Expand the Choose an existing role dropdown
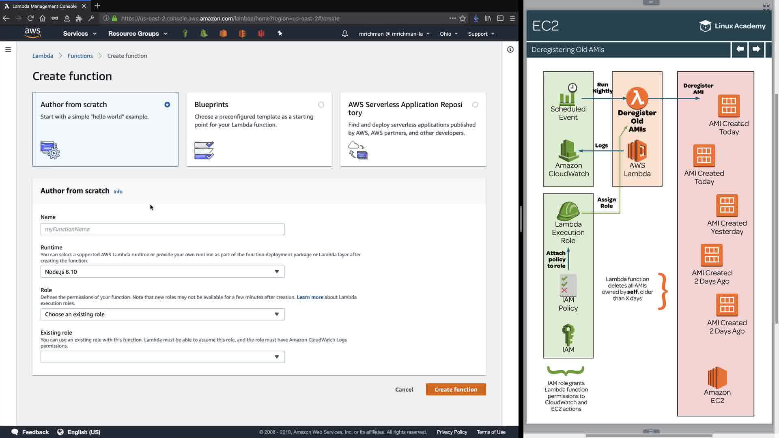This screenshot has width=779, height=438. pos(162,314)
